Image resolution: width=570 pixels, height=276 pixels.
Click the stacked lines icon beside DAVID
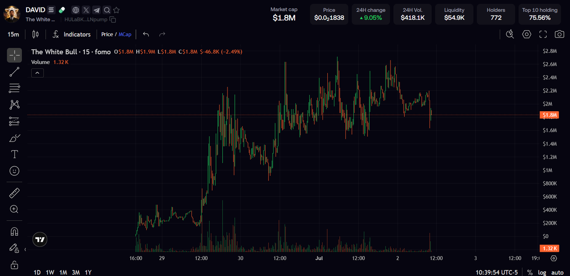pos(51,10)
